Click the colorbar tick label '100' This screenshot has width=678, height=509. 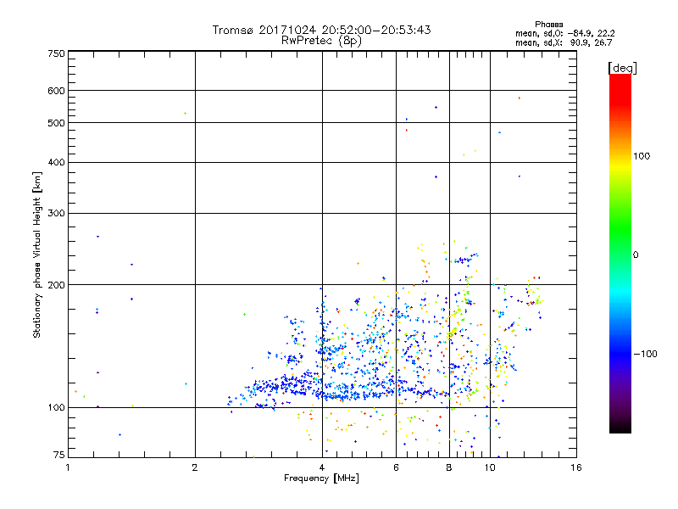click(x=642, y=156)
